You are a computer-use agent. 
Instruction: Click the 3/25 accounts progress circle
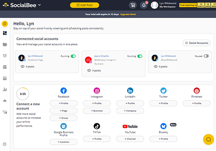tap(23, 94)
